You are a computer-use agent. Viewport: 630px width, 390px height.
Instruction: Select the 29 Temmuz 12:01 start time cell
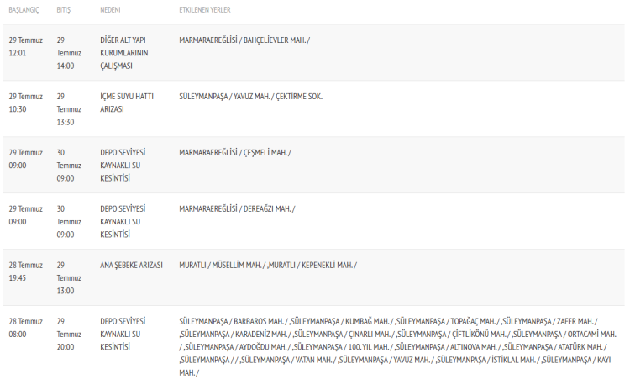point(25,46)
